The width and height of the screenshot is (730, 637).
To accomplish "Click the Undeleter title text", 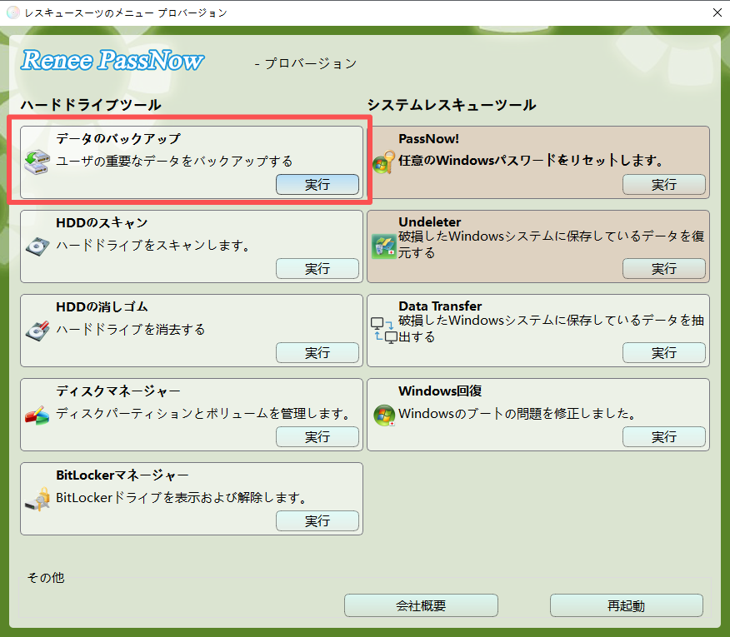I will 430,222.
